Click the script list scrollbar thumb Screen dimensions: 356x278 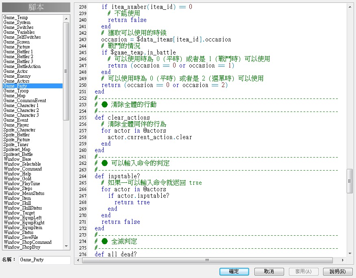(66, 71)
